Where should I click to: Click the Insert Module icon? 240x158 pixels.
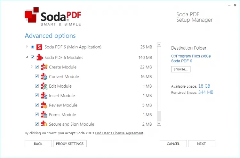pos(44,96)
